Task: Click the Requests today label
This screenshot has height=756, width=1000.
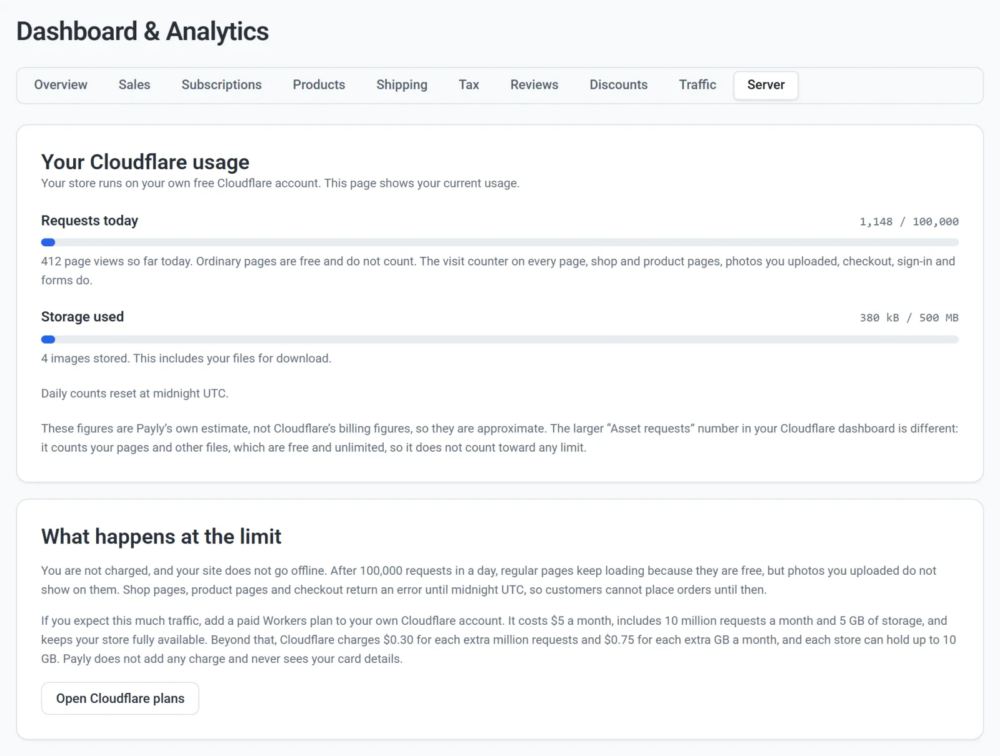Action: [90, 221]
